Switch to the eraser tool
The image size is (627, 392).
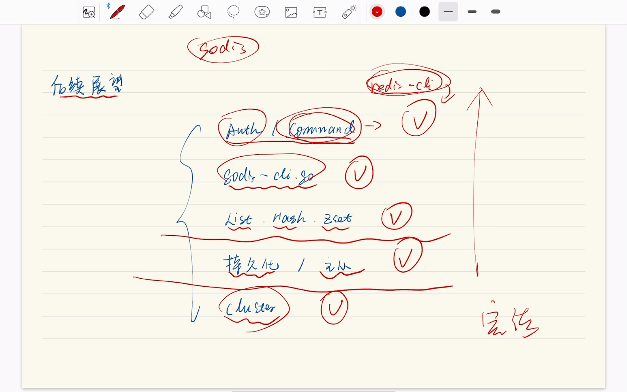pyautogui.click(x=146, y=12)
